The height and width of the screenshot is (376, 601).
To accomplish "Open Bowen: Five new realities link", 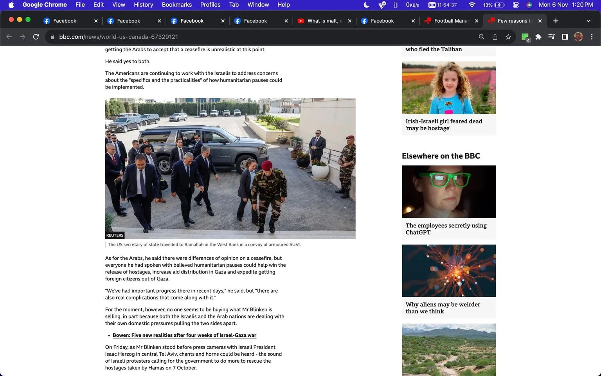I will pos(184,335).
